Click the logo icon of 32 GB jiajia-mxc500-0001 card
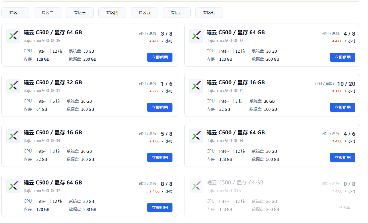 tap(13, 86)
